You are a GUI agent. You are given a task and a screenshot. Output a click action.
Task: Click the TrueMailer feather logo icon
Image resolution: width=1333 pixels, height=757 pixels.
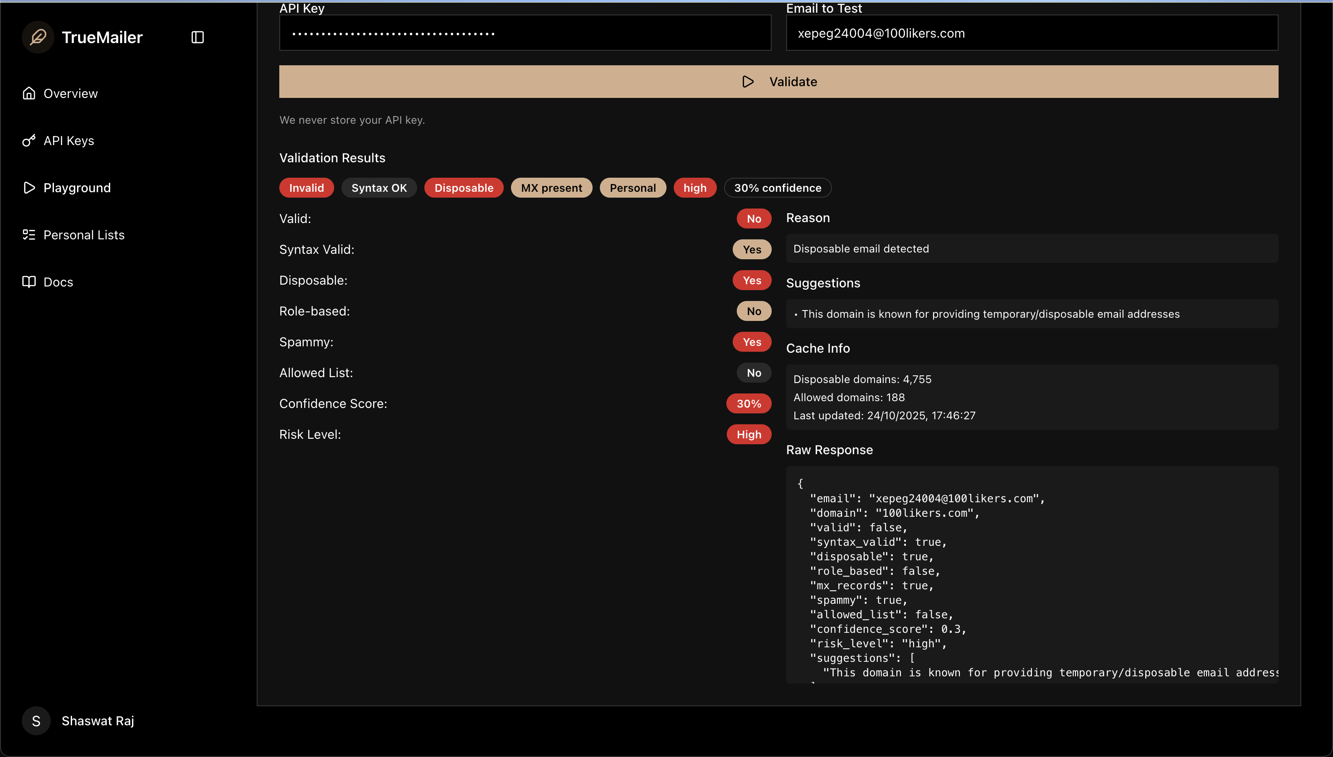pos(38,37)
